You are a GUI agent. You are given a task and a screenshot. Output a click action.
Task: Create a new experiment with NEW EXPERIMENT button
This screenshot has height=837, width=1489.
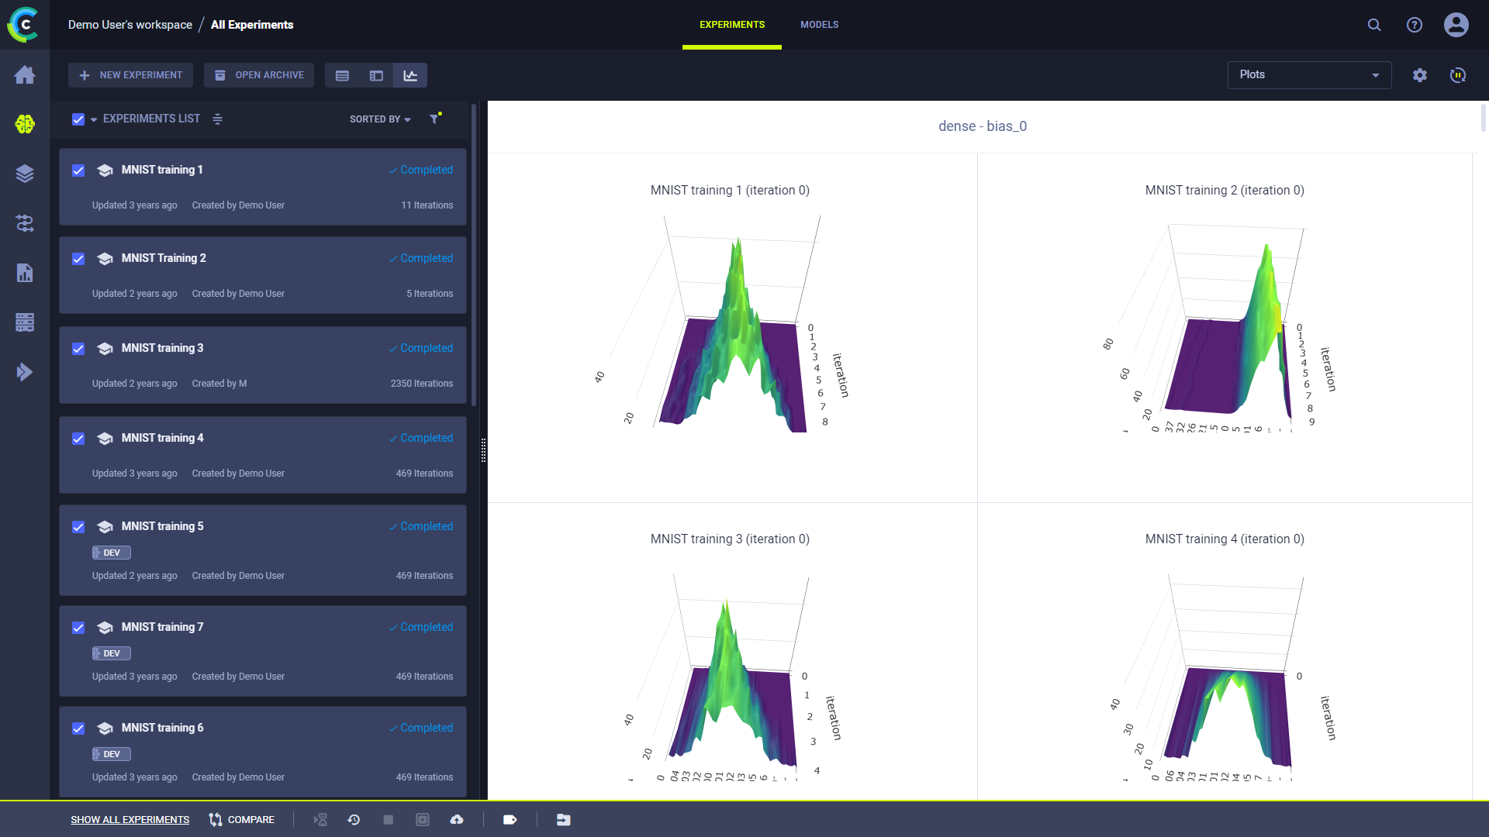coord(130,75)
